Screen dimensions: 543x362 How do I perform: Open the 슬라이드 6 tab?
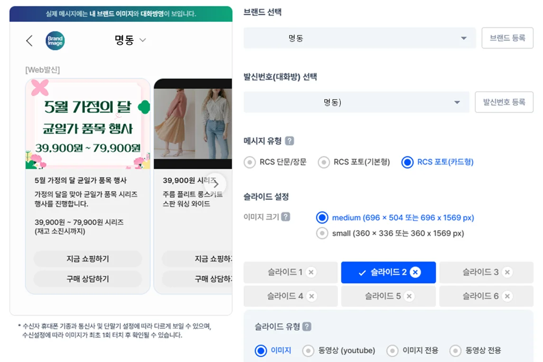pyautogui.click(x=487, y=296)
